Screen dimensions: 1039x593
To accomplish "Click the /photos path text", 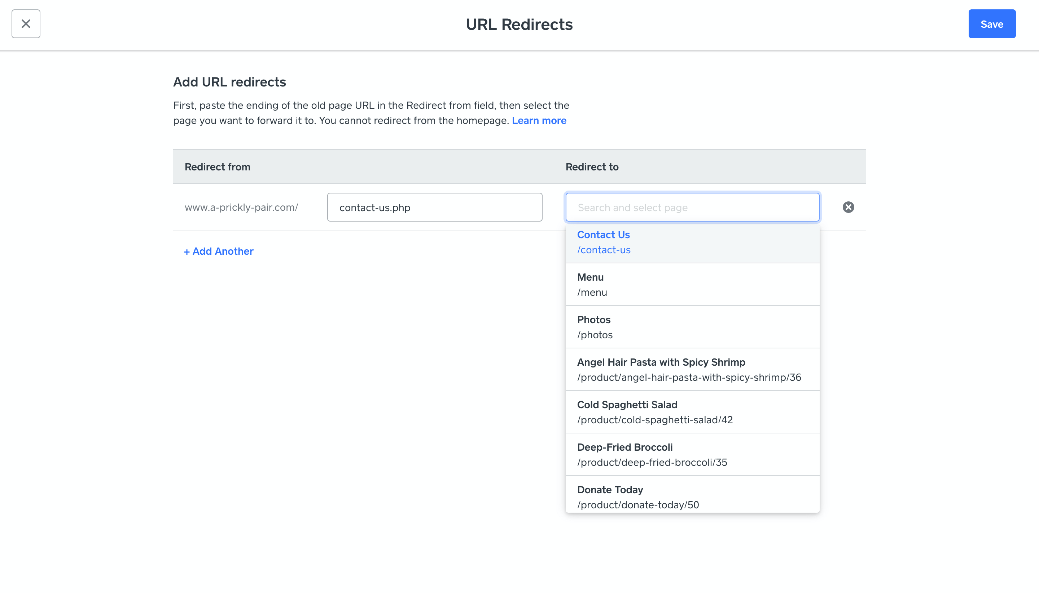I will [x=595, y=335].
